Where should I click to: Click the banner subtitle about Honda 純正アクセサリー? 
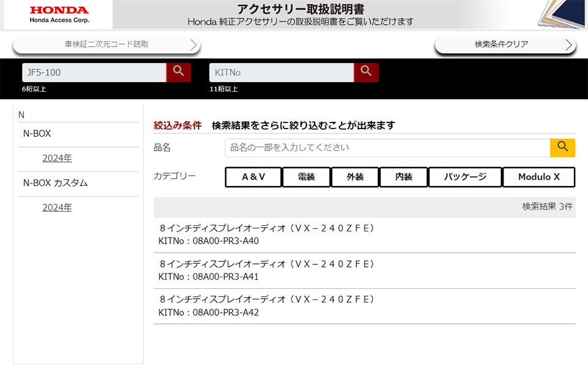tap(301, 22)
